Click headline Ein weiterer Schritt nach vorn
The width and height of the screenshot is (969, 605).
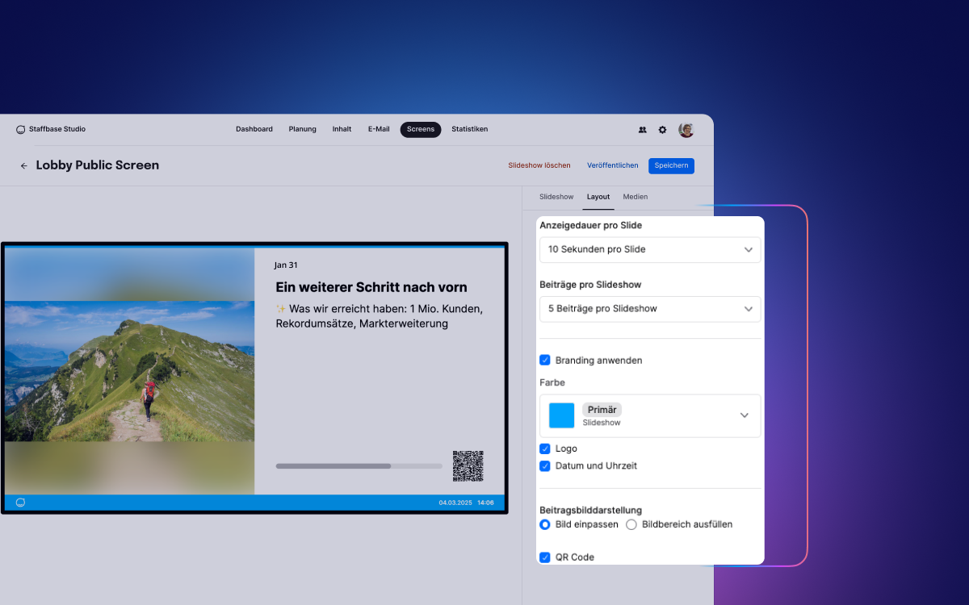coord(371,287)
